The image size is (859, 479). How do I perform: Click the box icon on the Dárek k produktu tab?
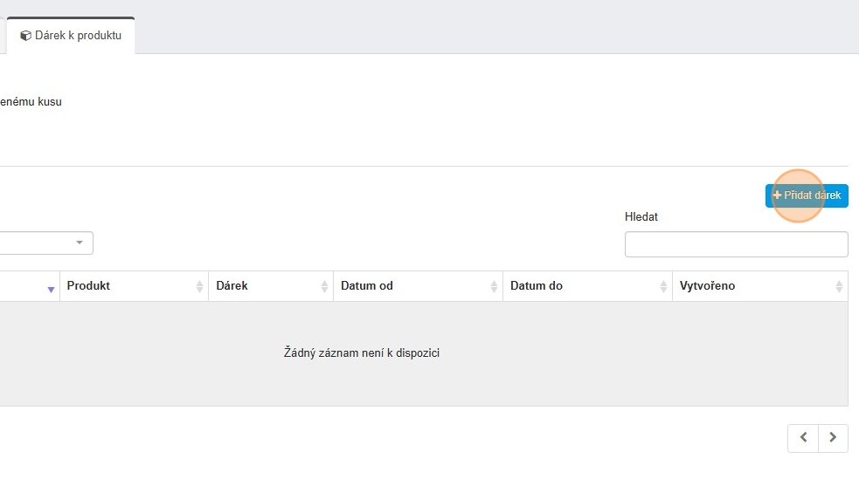[x=26, y=37]
